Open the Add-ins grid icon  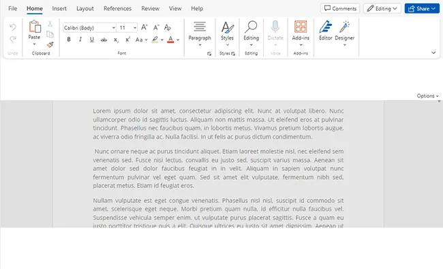301,27
